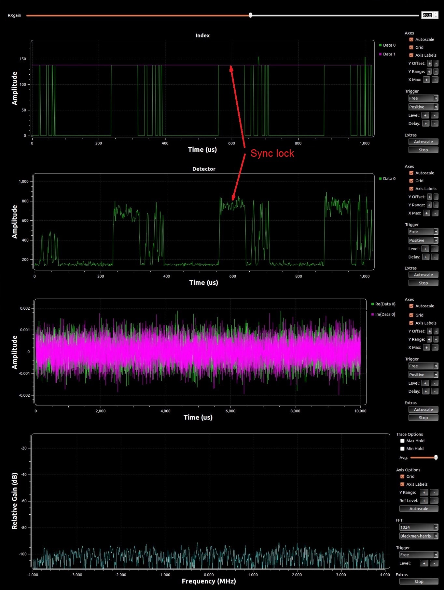
Task: Toggle Autoscale checkbox in Index plot axes
Action: coord(411,39)
